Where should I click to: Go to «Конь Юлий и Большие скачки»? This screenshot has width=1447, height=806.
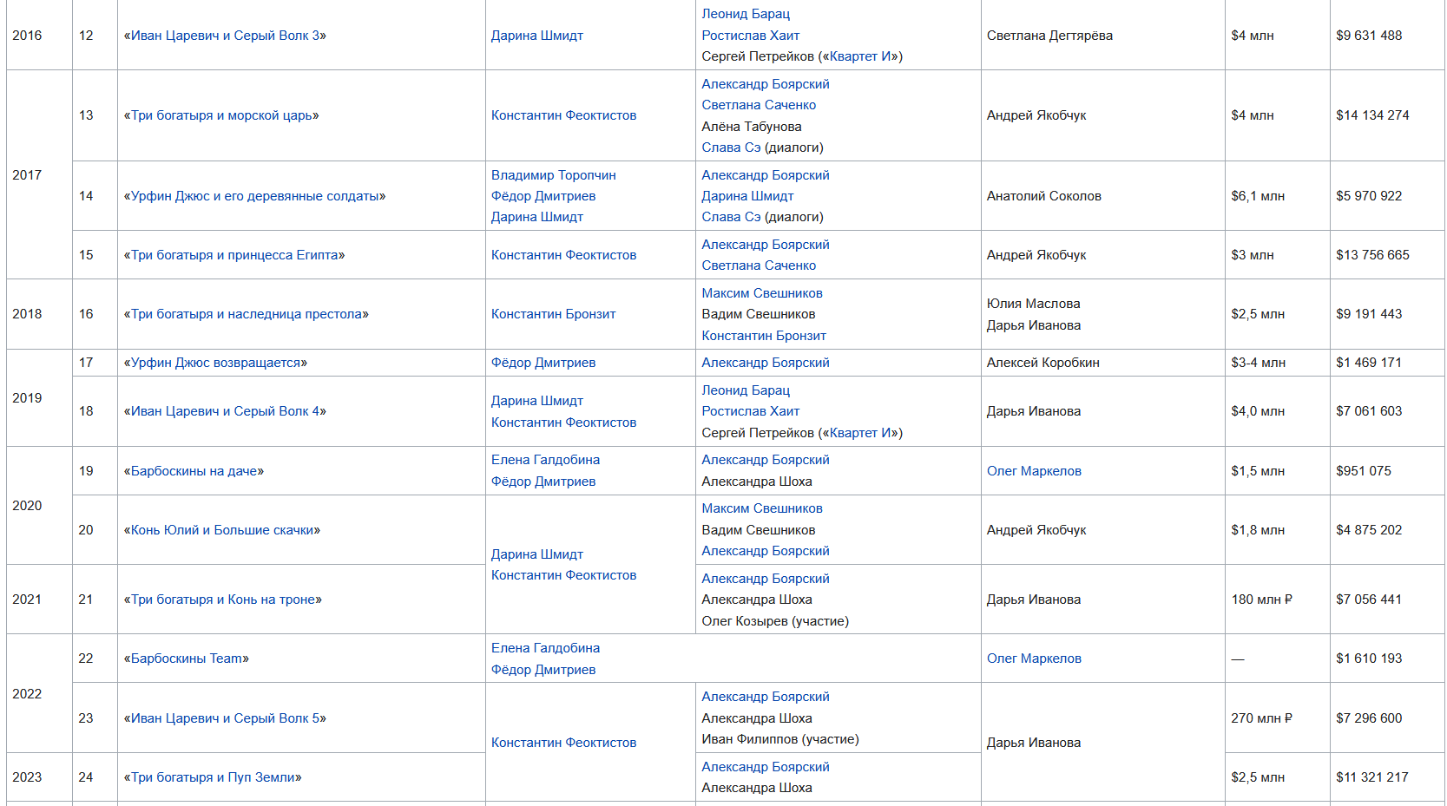(x=221, y=530)
